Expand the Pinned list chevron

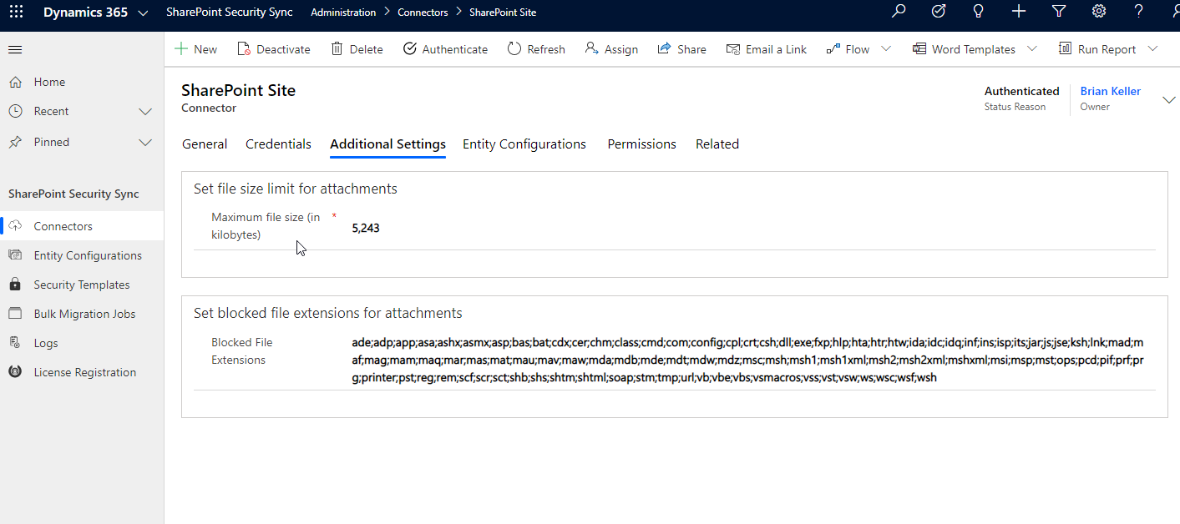tap(145, 143)
